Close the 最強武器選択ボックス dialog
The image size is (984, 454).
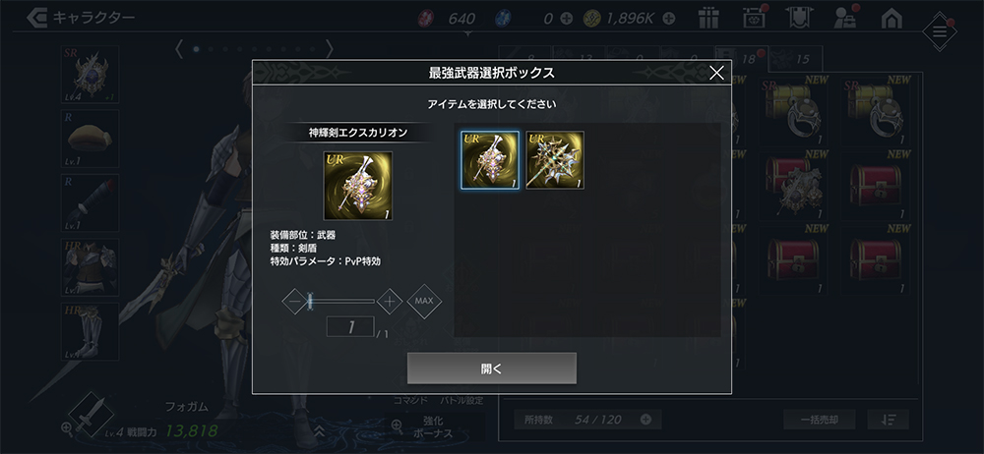[716, 73]
